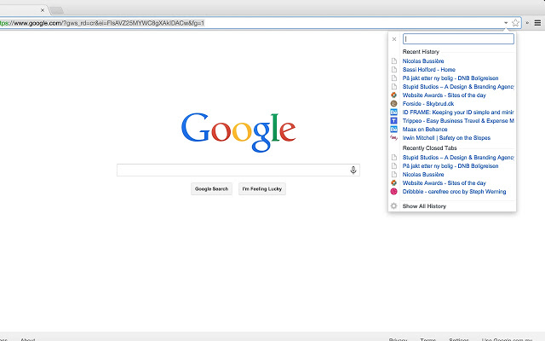Reopen På jakt etter ny bolig closed tab
Viewport: 545px width, 341px height.
(450, 166)
